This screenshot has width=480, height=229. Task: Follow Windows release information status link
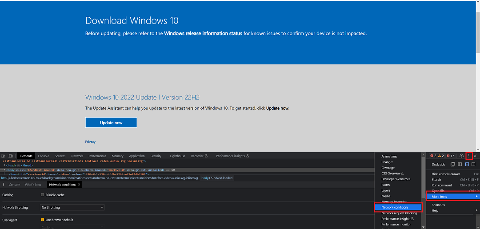pyautogui.click(x=203, y=34)
